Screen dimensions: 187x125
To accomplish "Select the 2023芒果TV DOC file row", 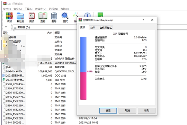I will [x=39, y=75].
